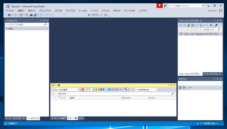Screen dimensions: 227x129
Task: Pin the ツールボックス panel with auto-hide icon
Action: click(44, 21)
